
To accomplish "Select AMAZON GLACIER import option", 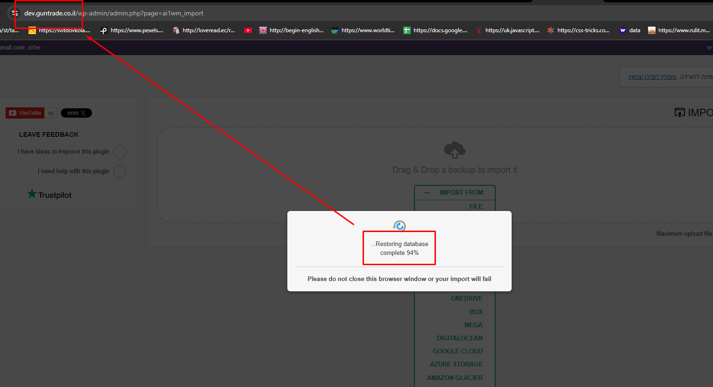I will tap(455, 378).
